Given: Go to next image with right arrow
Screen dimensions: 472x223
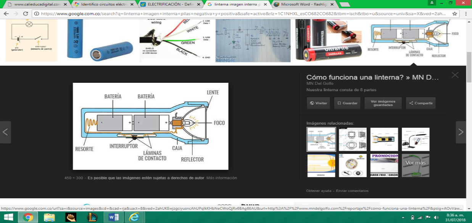Looking at the screenshot, I should [x=461, y=132].
